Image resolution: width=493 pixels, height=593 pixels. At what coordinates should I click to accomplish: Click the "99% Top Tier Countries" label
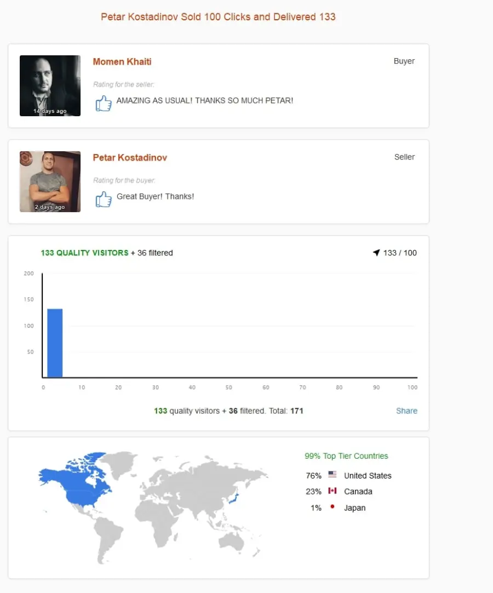pos(346,456)
